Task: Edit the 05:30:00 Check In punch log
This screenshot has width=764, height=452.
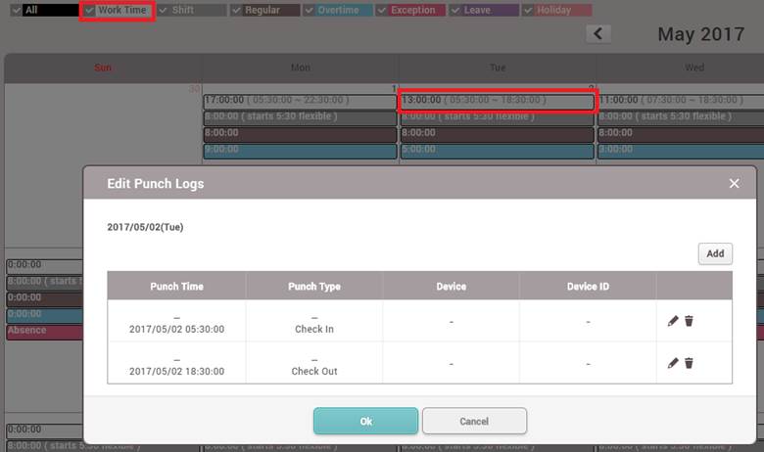Action: (x=673, y=321)
